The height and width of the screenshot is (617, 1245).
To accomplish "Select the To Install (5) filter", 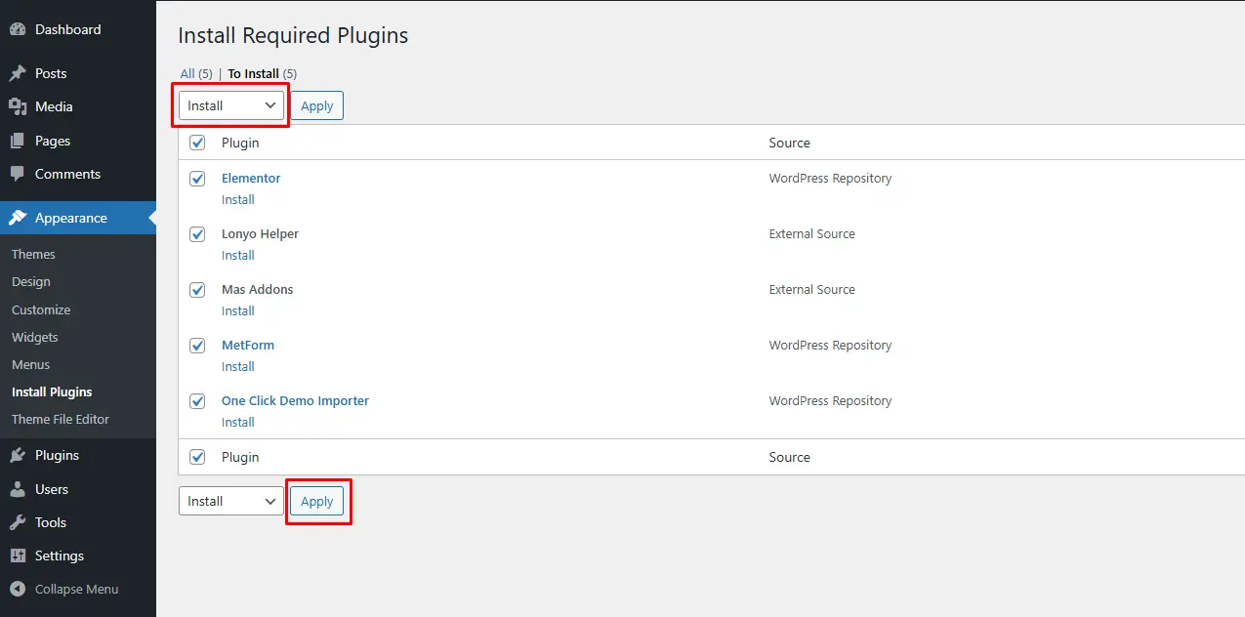I will point(263,73).
